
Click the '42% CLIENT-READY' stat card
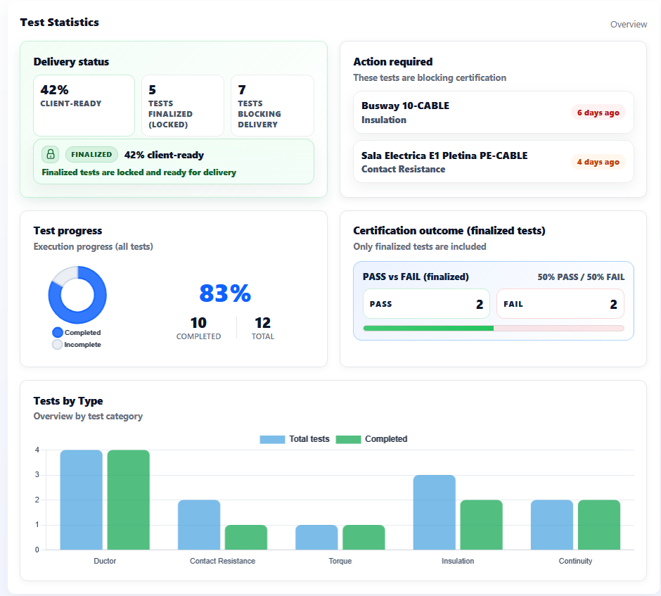pyautogui.click(x=84, y=105)
